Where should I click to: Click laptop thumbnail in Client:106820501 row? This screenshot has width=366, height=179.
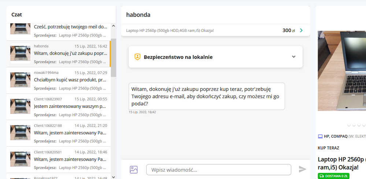20,159
